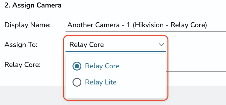Click the filled dot inside Relay Core radio
This screenshot has height=105, width=226.
[77, 66]
